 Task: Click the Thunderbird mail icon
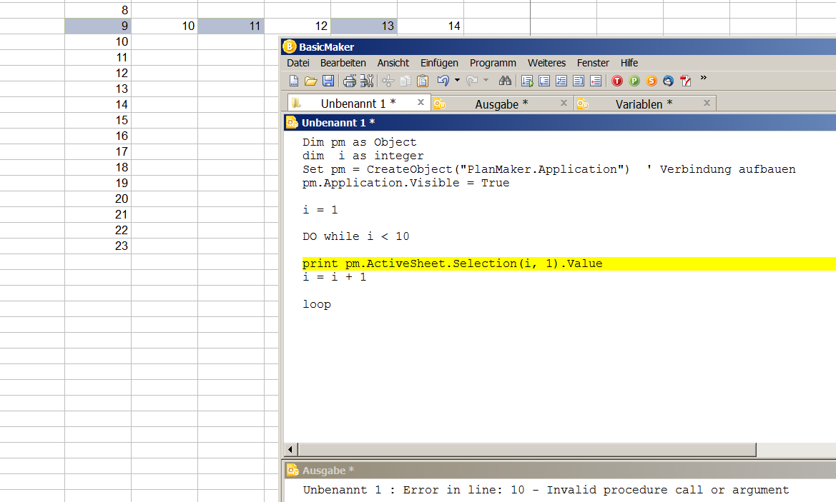669,81
